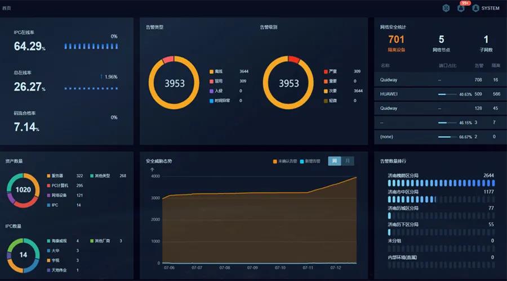Open the notification bell with 99+ badge

click(x=461, y=8)
